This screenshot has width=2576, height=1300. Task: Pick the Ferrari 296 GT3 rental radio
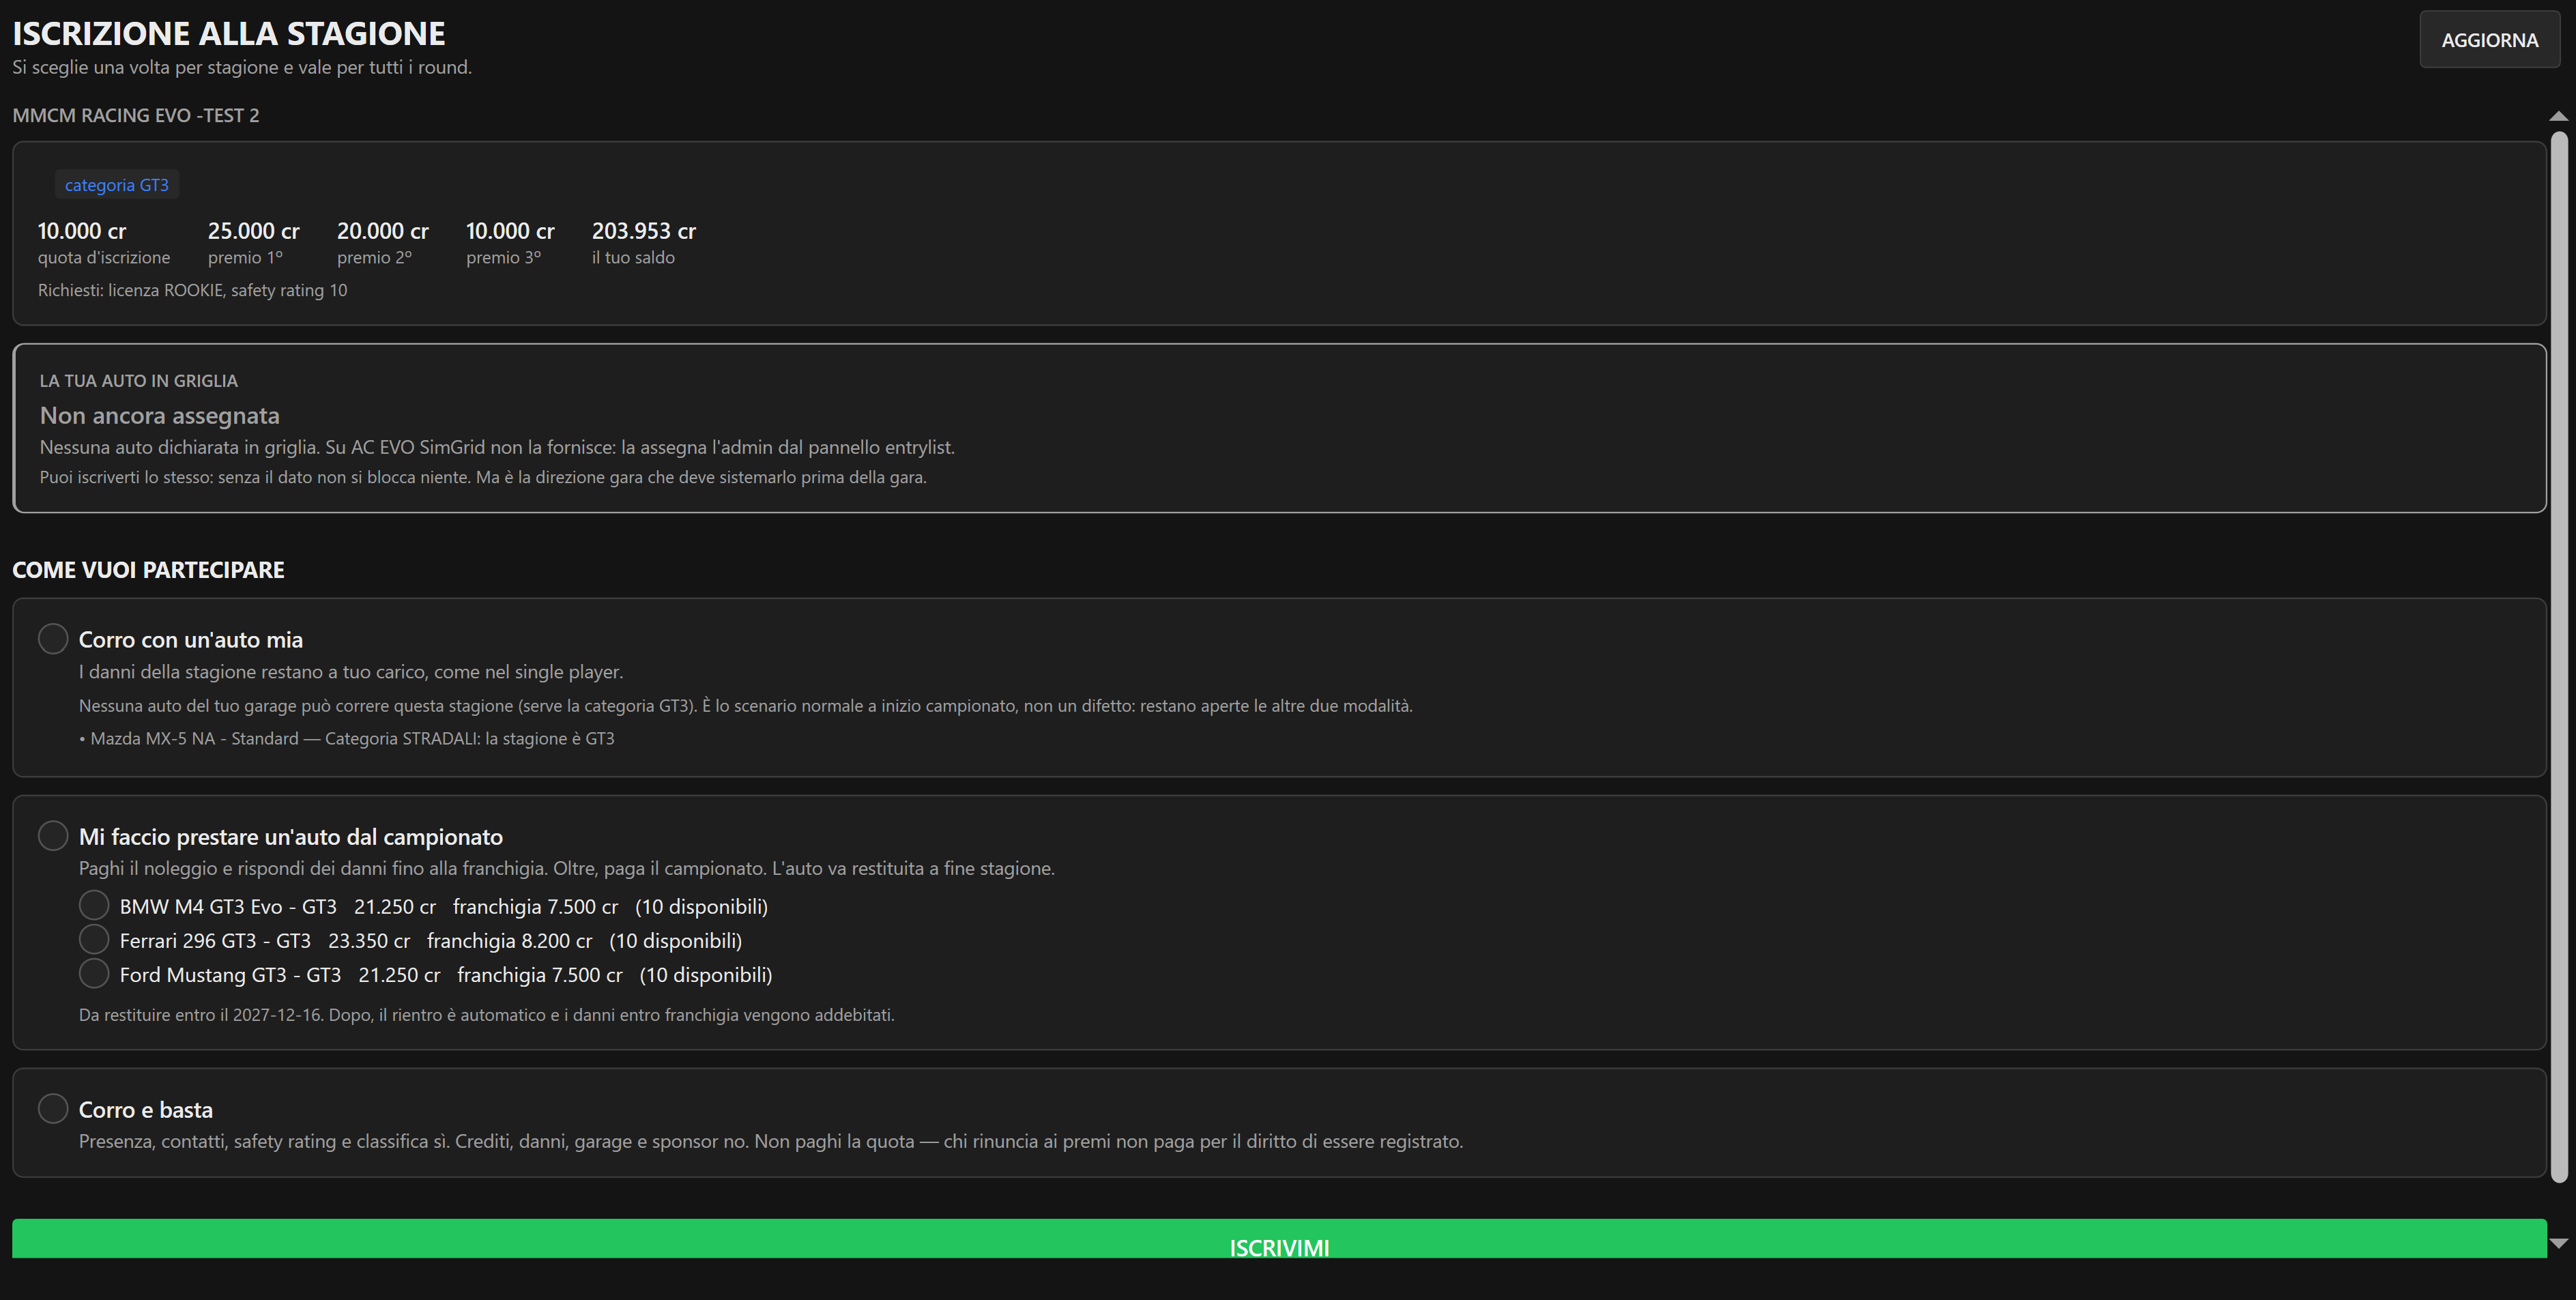[94, 939]
